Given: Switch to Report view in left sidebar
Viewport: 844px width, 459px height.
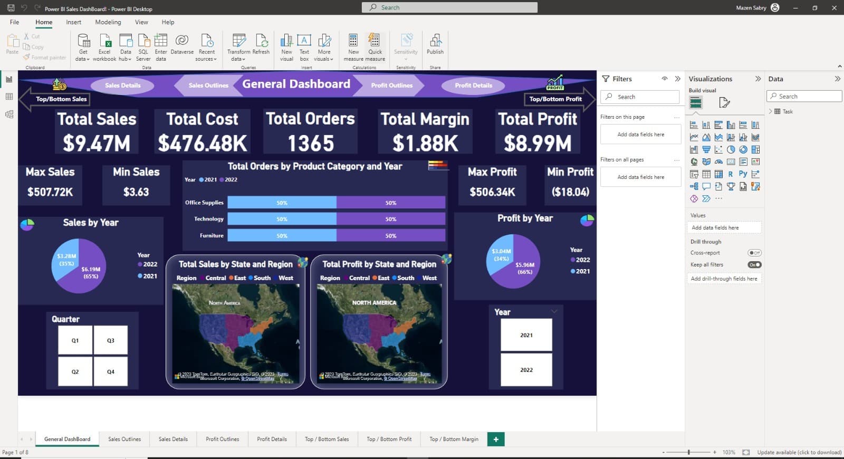Looking at the screenshot, I should click(x=9, y=79).
